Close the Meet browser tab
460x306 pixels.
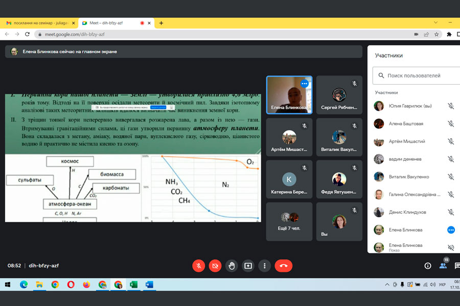pos(149,23)
